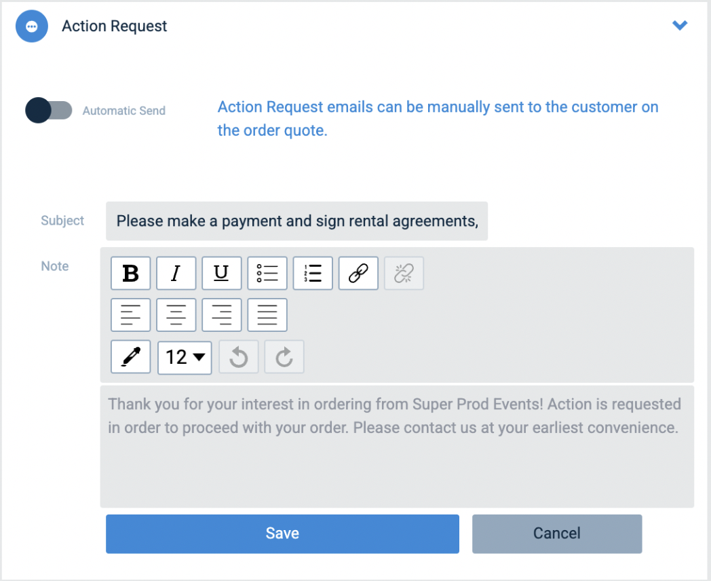Redo the last edit

coord(284,357)
